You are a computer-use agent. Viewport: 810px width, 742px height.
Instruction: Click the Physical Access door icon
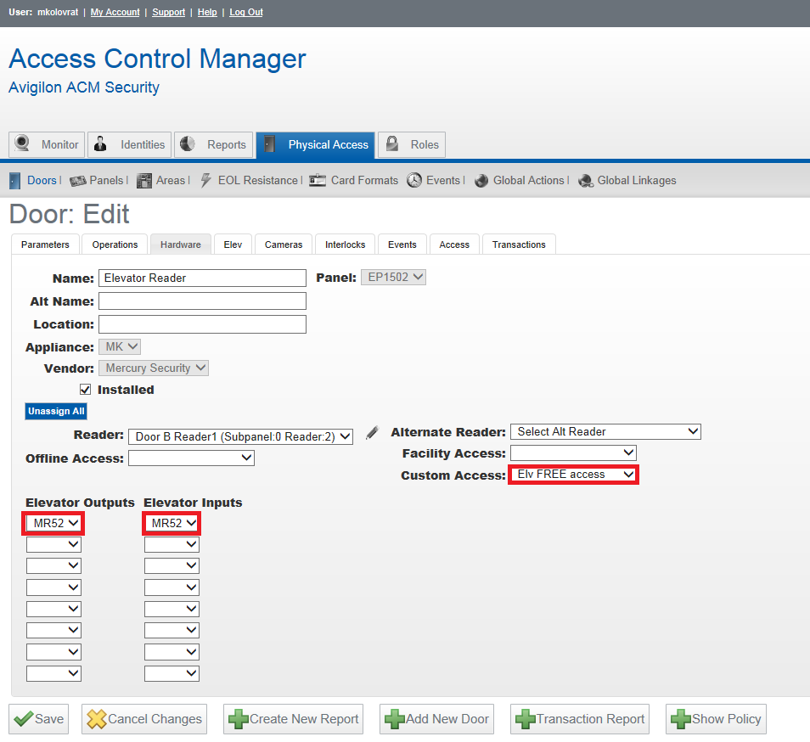click(268, 143)
